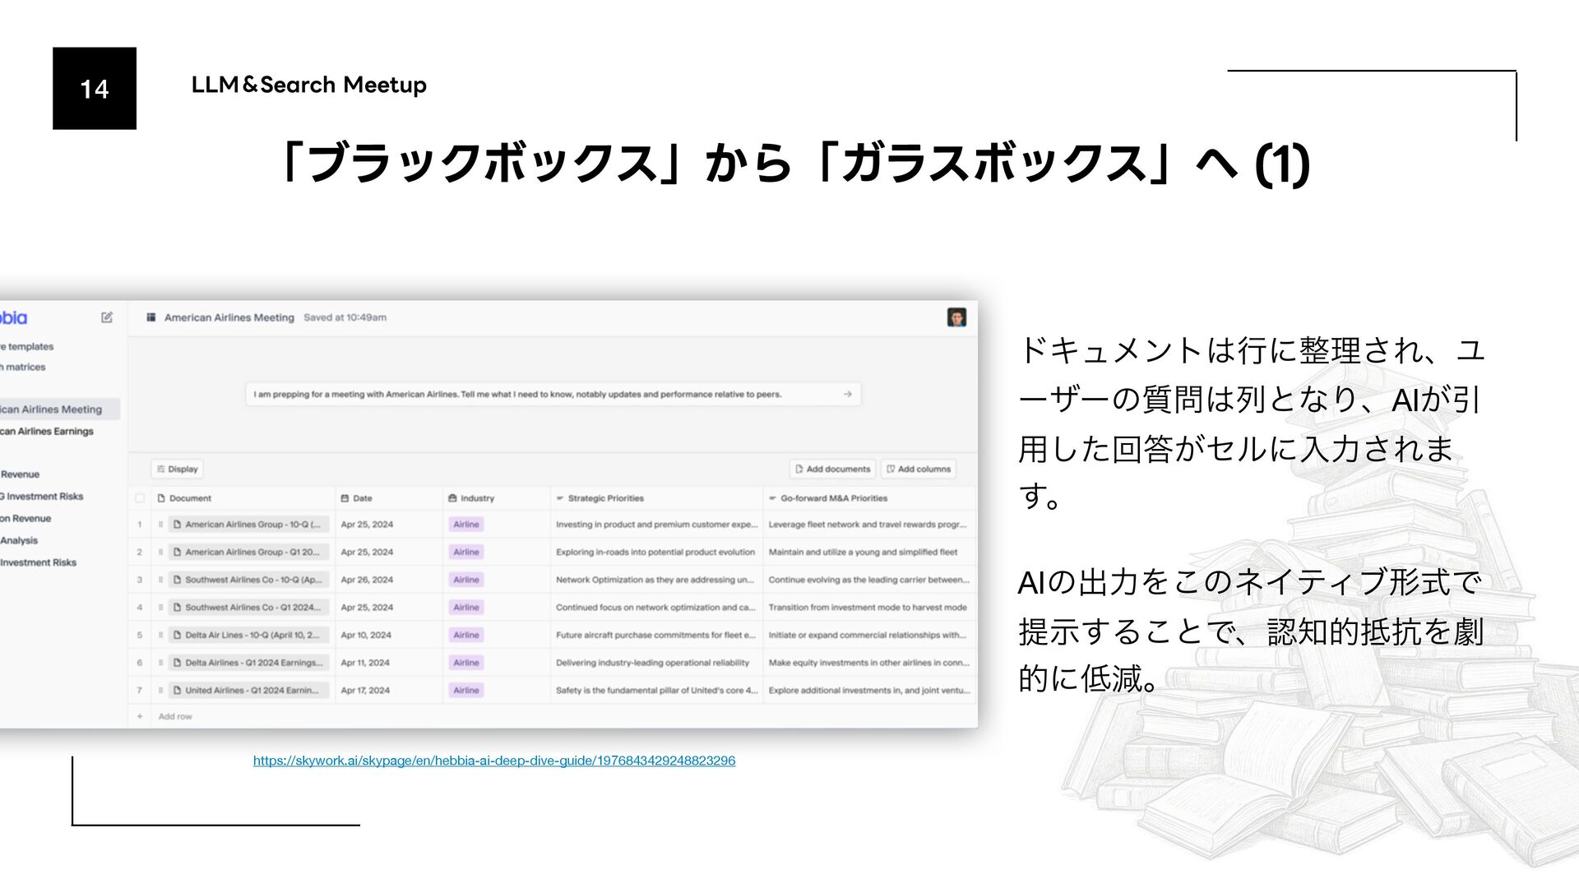This screenshot has height=888, width=1579.
Task: Click the Add documents button
Action: tap(832, 469)
